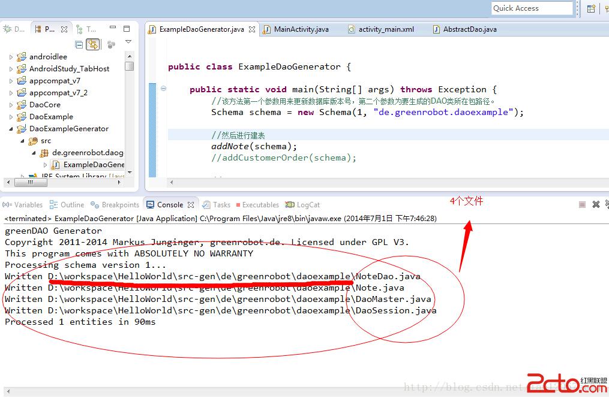Click the Terminate icon in Console
The image size is (609, 399).
tap(582, 204)
